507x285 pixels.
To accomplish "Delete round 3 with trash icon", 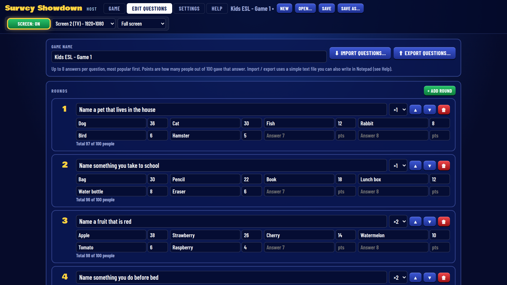I will click(444, 222).
